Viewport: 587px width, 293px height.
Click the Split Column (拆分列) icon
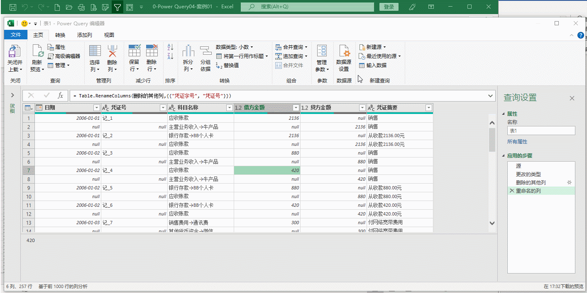pos(188,51)
